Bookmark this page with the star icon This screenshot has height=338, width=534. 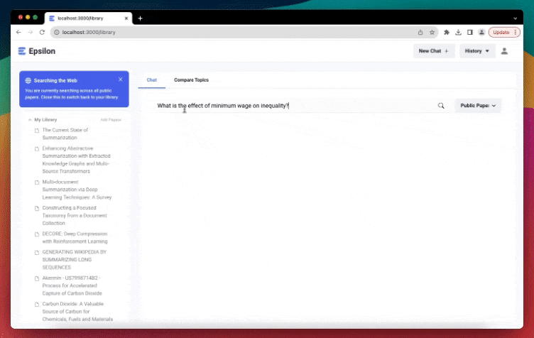(x=432, y=32)
